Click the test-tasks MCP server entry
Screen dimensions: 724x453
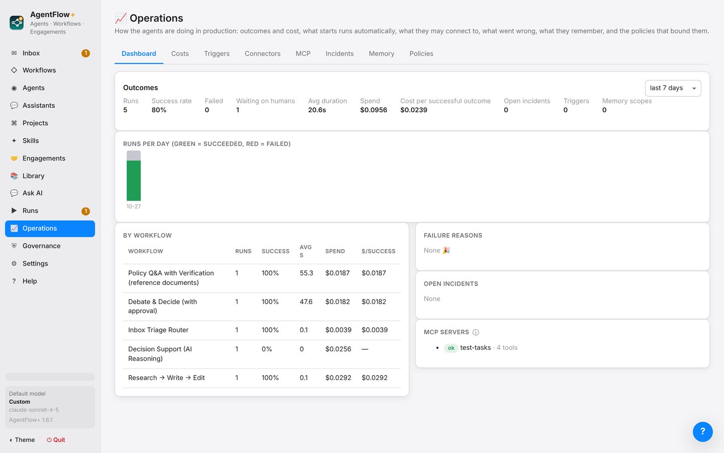(476, 348)
